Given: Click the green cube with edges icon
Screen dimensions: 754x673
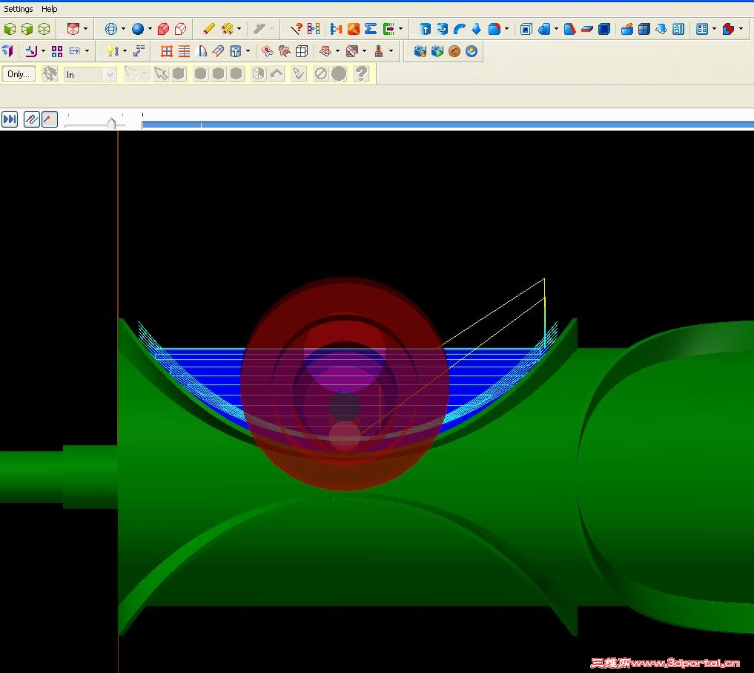Looking at the screenshot, I should click(x=27, y=29).
